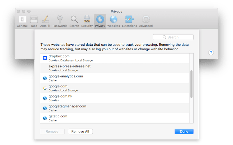Open the Extensions preferences pane
The image size is (233, 145).
click(x=129, y=21)
